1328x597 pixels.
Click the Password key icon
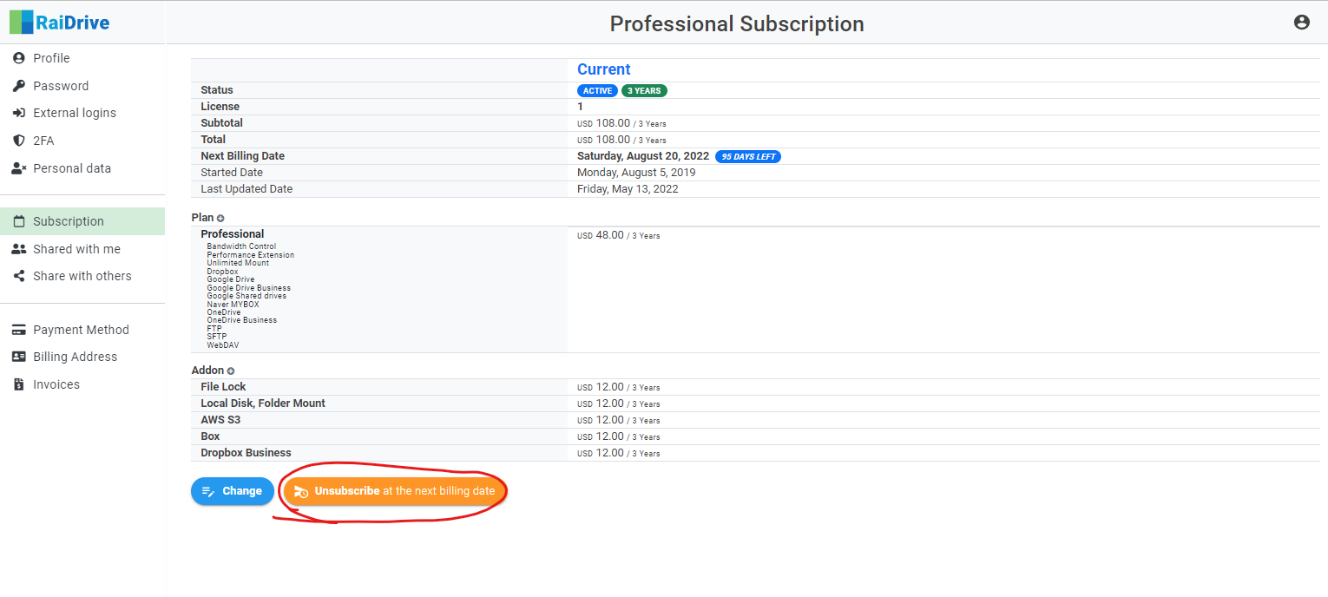(19, 86)
